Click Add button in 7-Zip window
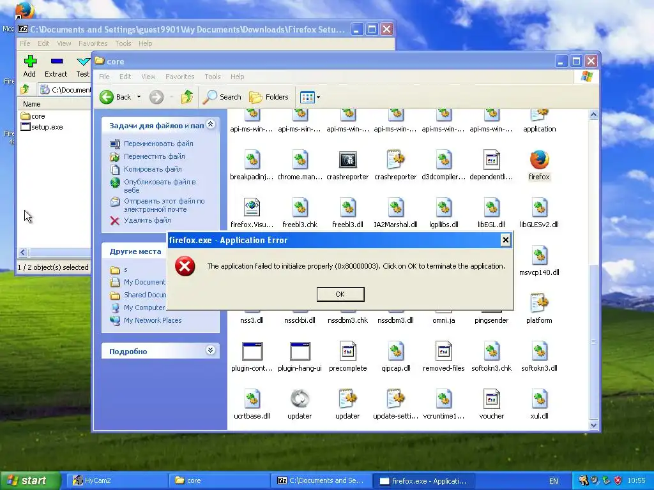This screenshot has height=490, width=654. [x=29, y=66]
